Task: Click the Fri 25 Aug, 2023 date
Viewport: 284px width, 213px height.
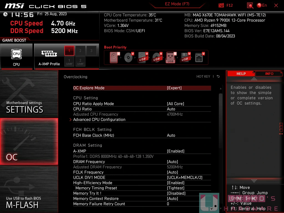Action: point(52,14)
